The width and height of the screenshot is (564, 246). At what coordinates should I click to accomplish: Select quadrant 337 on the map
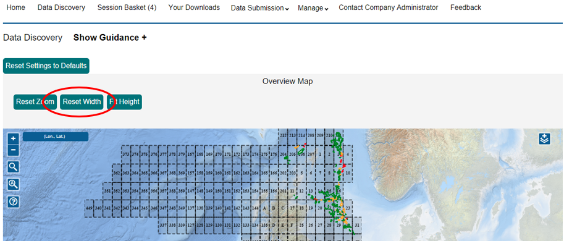pyautogui.click(x=163, y=225)
